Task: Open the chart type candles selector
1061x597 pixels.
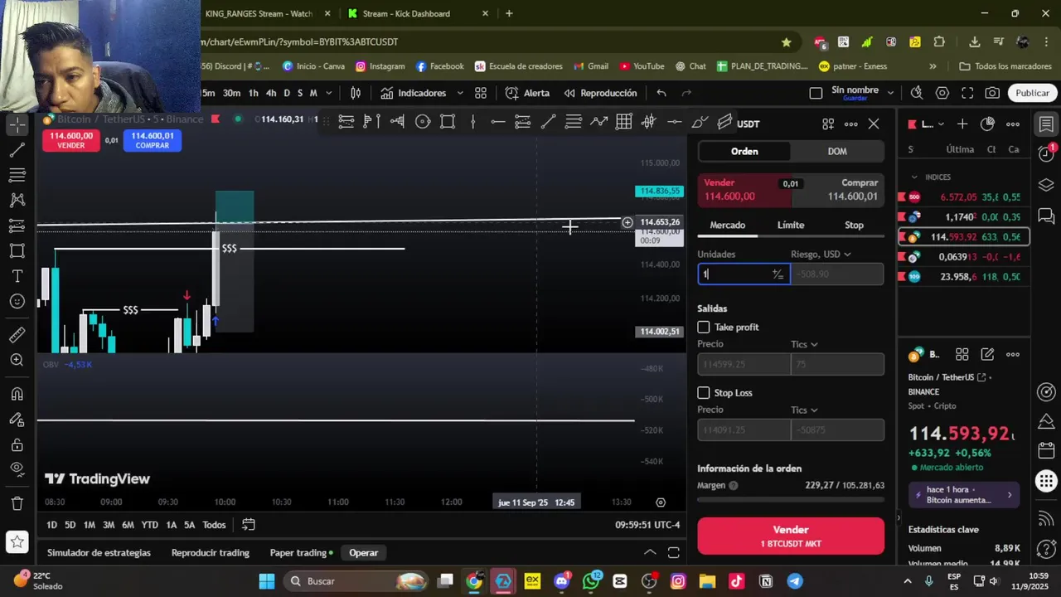Action: click(356, 93)
